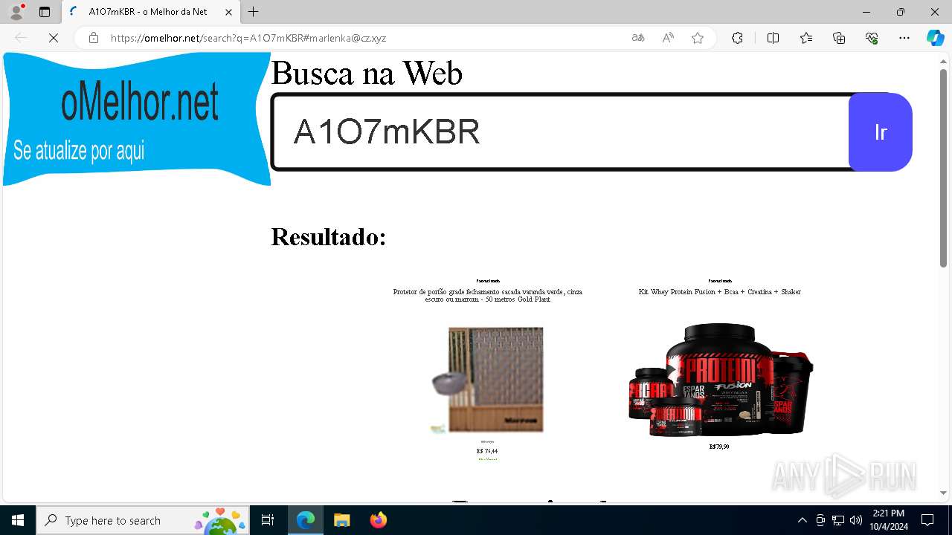Open Browser essentials heart icon
This screenshot has height=535, width=952.
[x=872, y=38]
